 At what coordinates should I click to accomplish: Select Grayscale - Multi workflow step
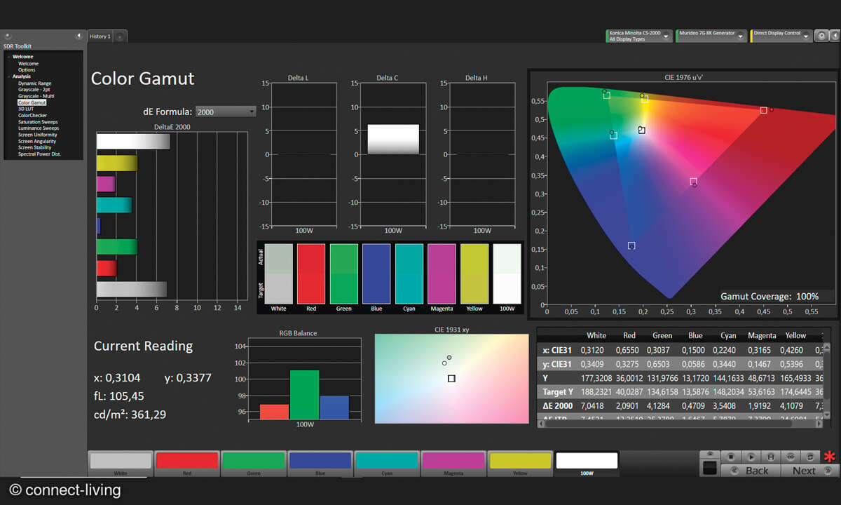tap(36, 96)
